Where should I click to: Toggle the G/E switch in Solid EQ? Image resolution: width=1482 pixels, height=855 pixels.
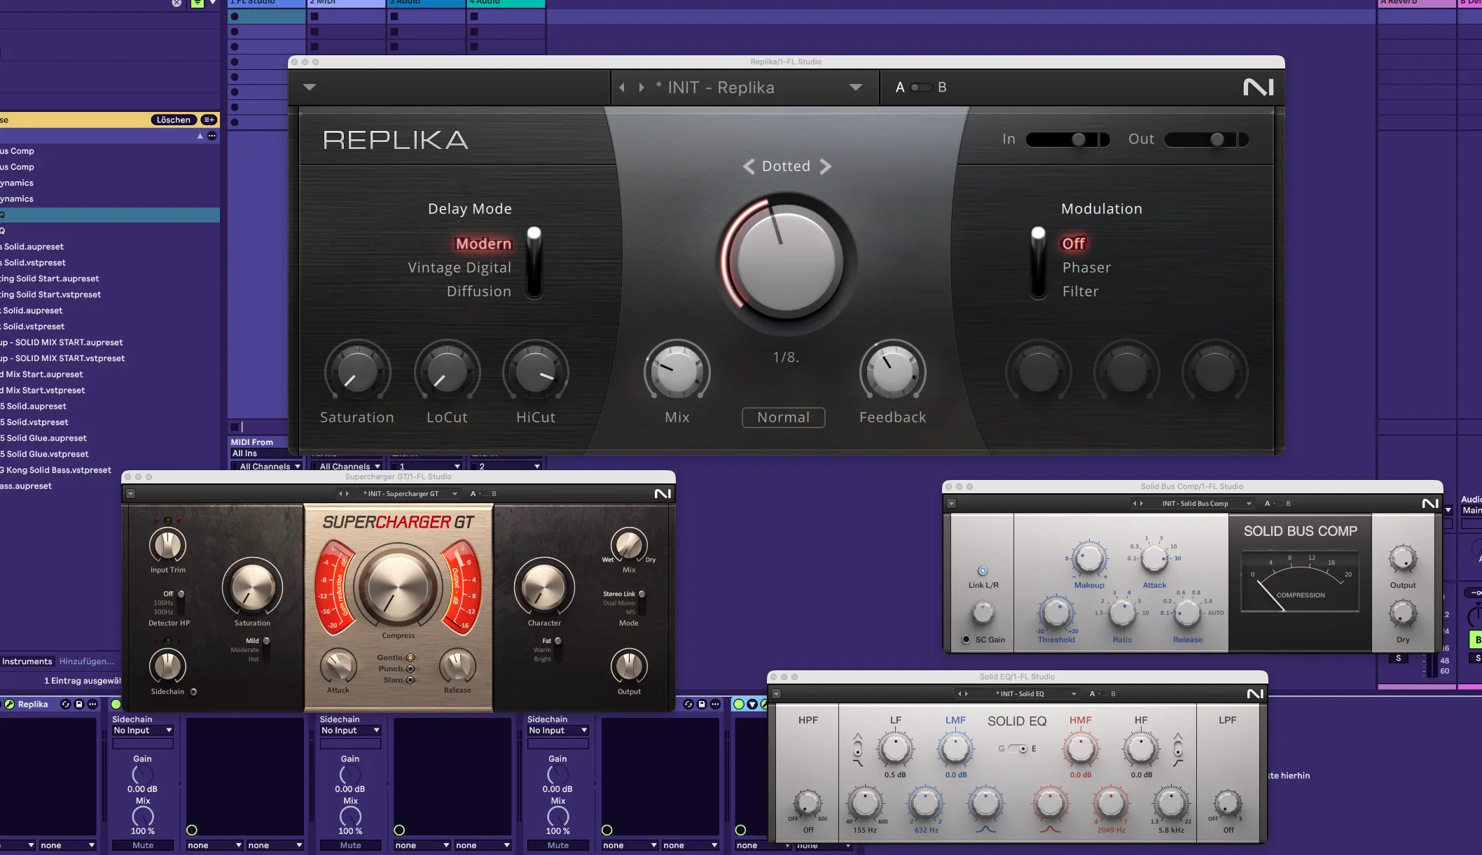click(1017, 749)
